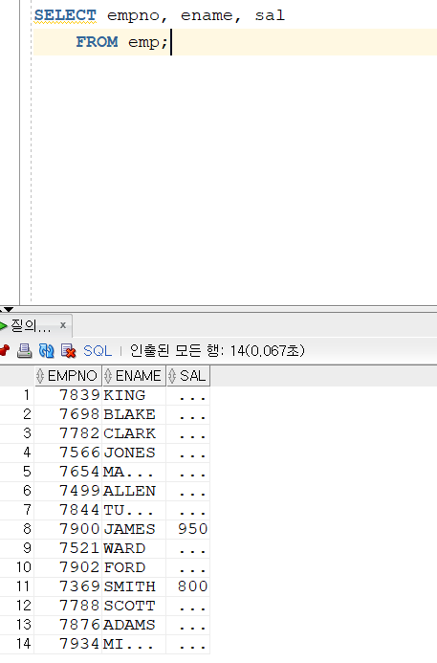This screenshot has height=663, width=437.
Task: Click the fetched rows status text
Action: [x=217, y=350]
